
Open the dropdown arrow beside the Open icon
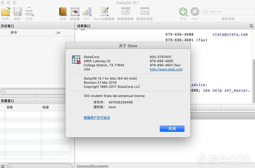(x=10, y=16)
